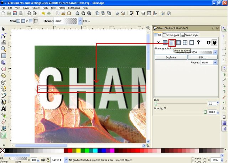Switch to the Stroke paint tab
The image size is (228, 163).
click(x=171, y=35)
